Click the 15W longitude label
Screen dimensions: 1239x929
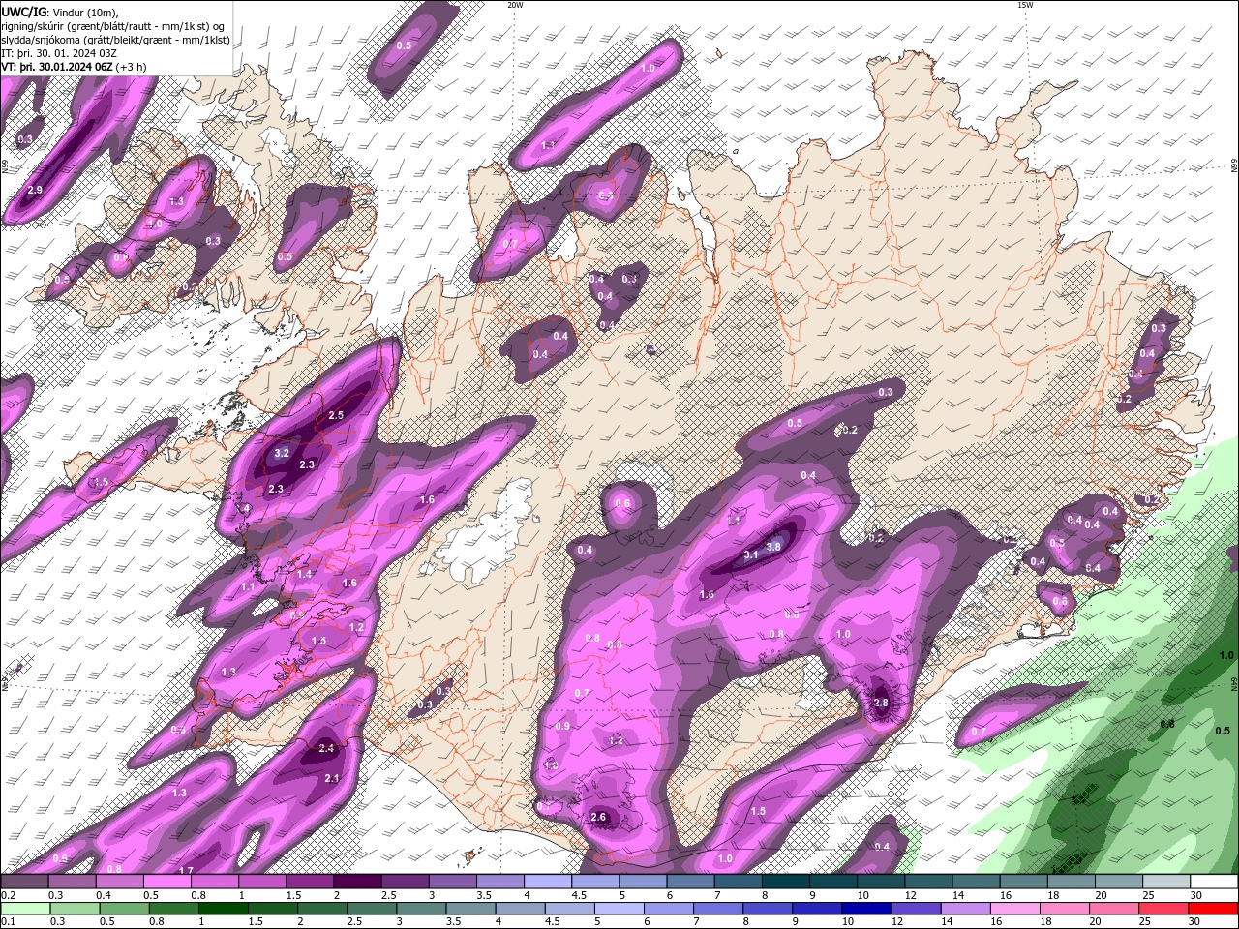coord(1024,5)
